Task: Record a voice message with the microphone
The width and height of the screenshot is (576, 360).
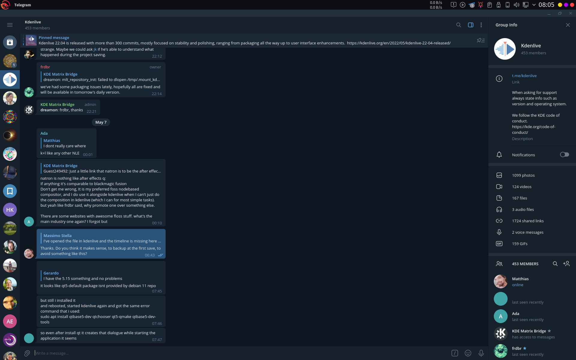Action: click(481, 353)
